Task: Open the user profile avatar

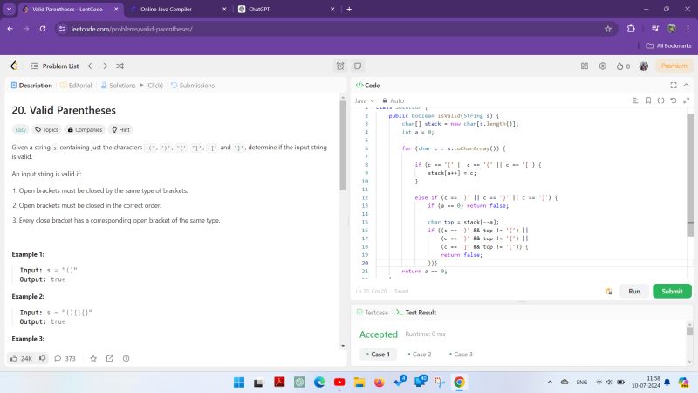Action: [643, 66]
